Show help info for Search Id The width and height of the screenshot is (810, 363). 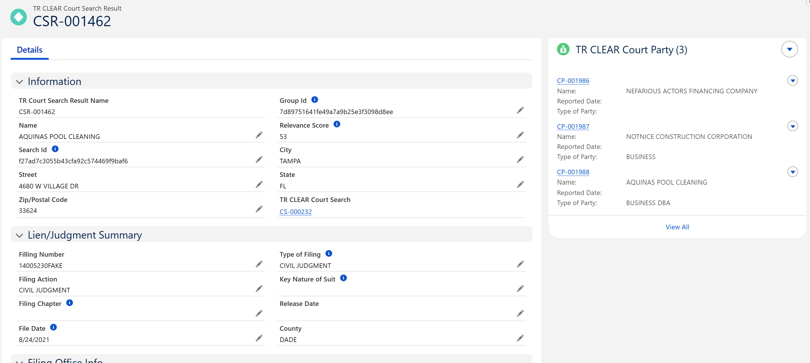pos(55,149)
